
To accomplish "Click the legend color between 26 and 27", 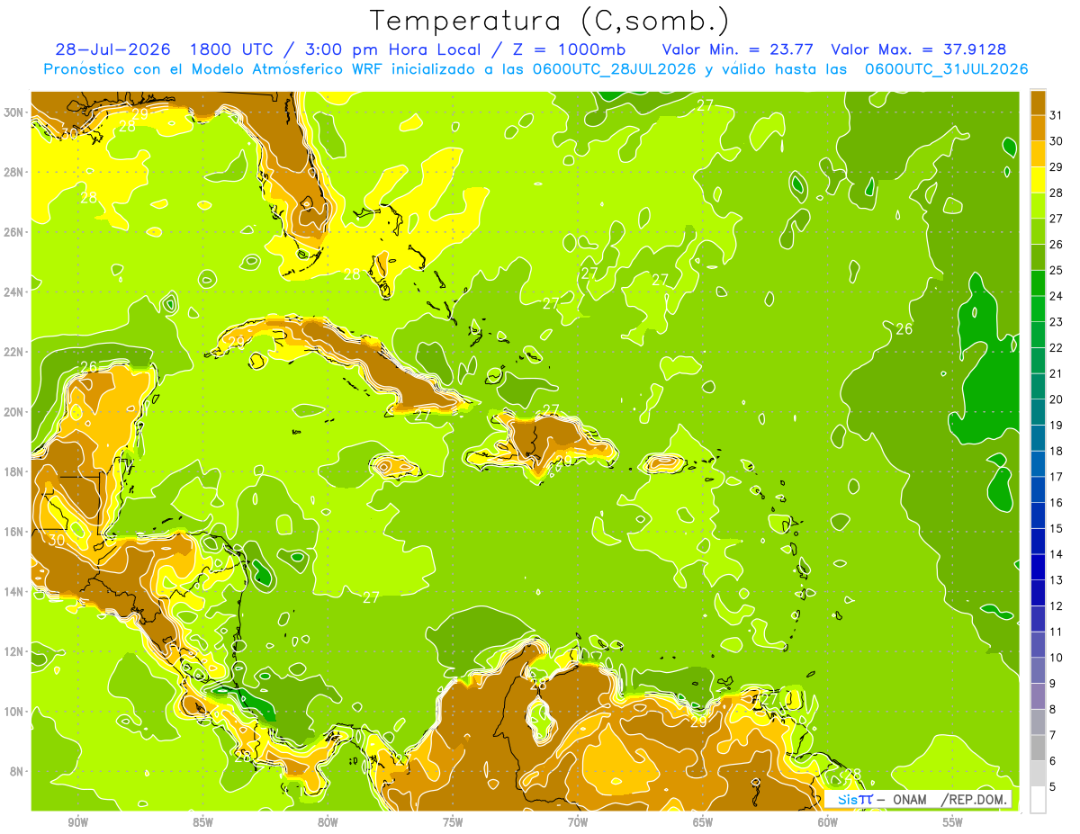I will click(1038, 231).
